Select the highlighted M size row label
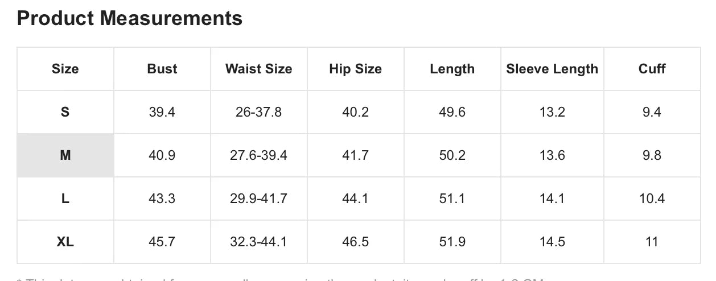This screenshot has width=716, height=281. pyautogui.click(x=65, y=155)
